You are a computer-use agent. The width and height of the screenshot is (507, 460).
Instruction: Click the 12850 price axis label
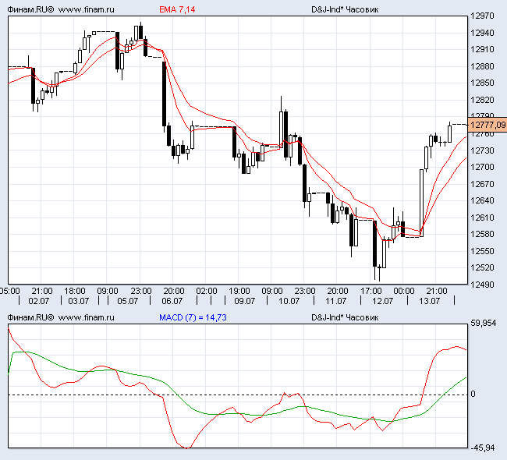click(x=482, y=83)
